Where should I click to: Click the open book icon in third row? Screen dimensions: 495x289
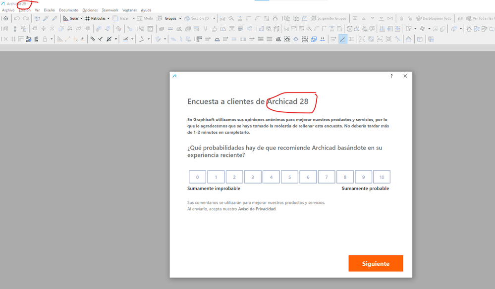[420, 39]
